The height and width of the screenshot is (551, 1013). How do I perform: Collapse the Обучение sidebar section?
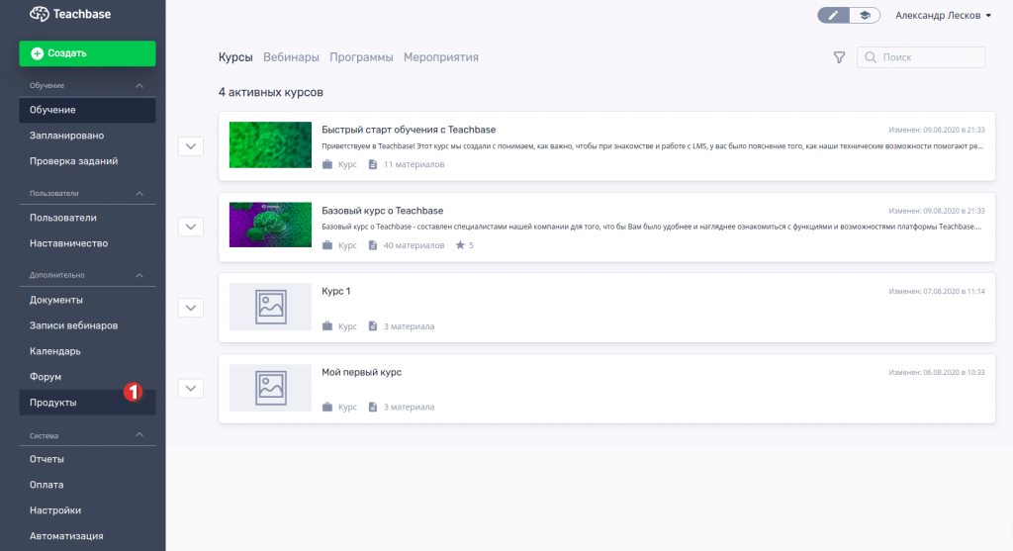[138, 85]
